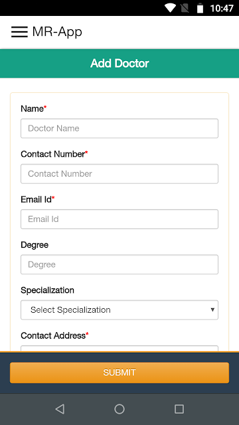The image size is (239, 425).
Task: Tap the Wi-Fi status icon
Action: 170,8
